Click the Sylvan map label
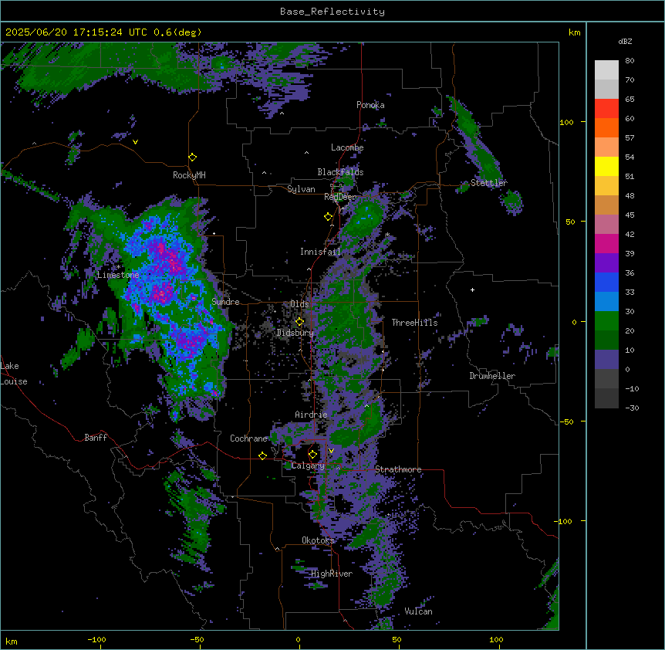 [301, 189]
